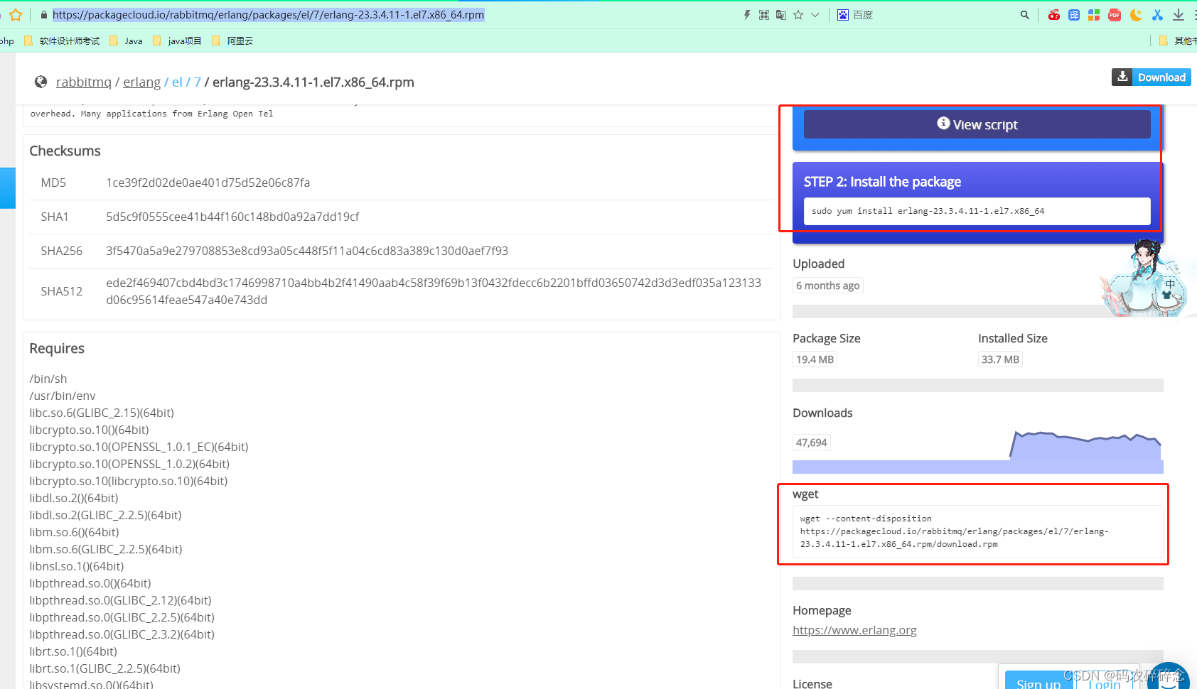1197x689 pixels.
Task: Click the /bin/sh requirement entry
Action: coord(48,379)
